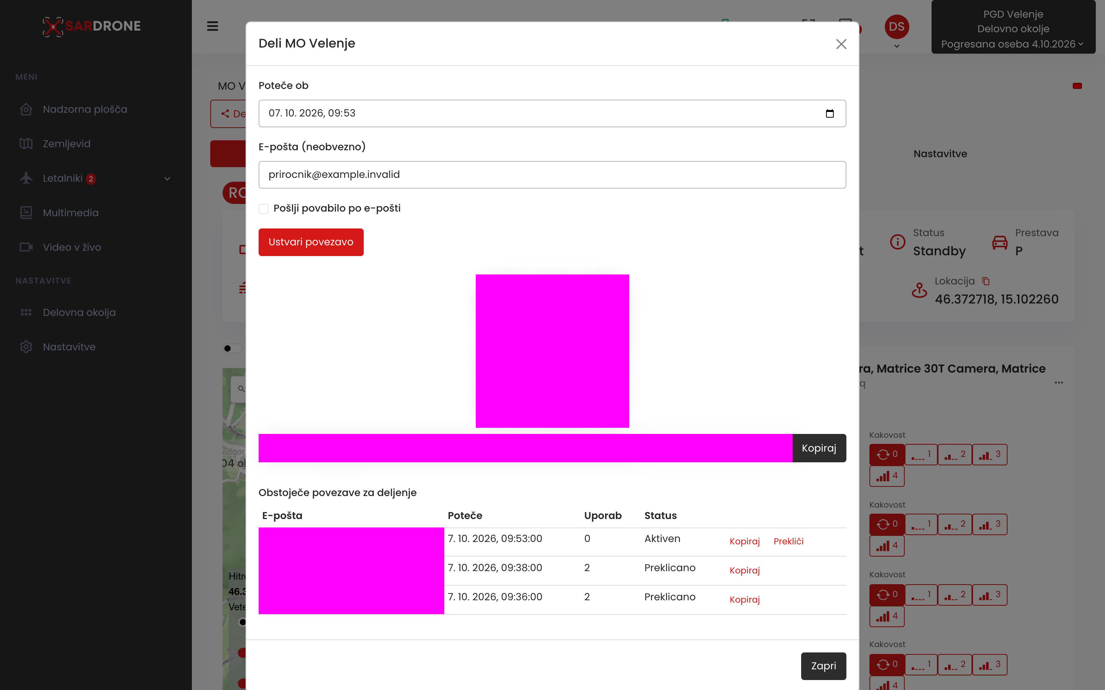Screen dimensions: 1105x690
Task: Select quality 4 in the first Kakovost group
Action: [887, 476]
